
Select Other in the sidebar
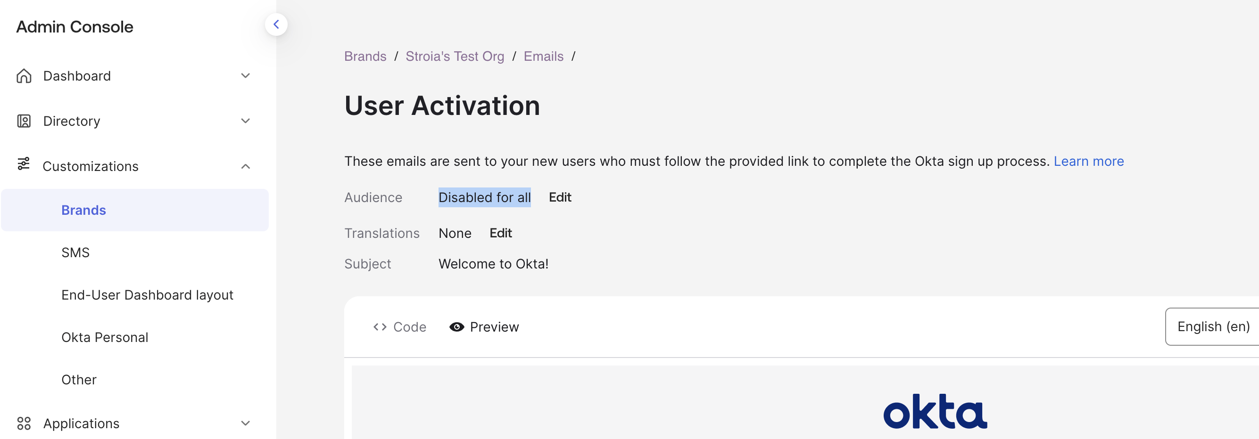[x=78, y=380]
